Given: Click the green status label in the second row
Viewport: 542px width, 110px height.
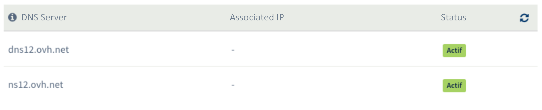Looking at the screenshot, I should pos(454,85).
